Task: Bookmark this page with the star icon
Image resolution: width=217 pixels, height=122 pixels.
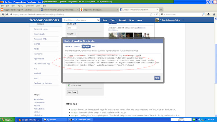Action: point(151,14)
